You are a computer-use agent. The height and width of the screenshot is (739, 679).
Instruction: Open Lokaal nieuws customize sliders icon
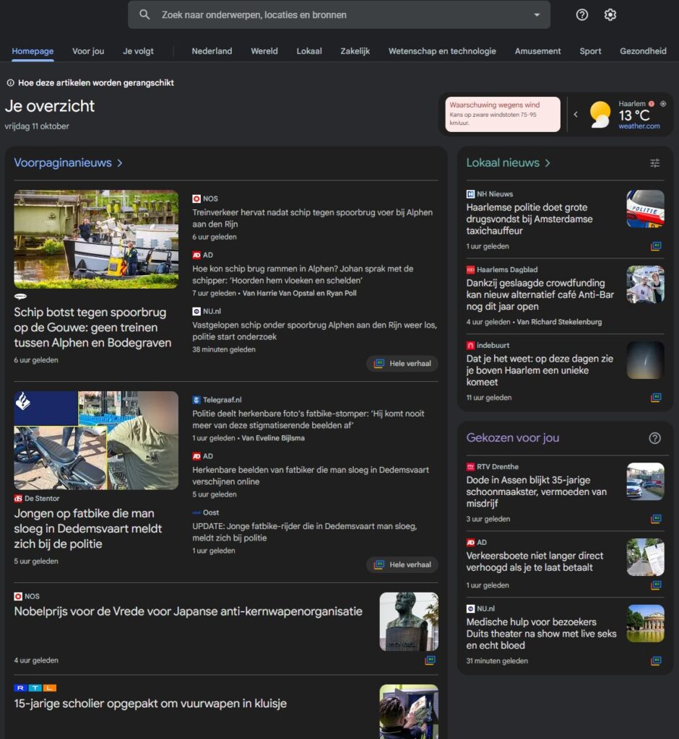pyautogui.click(x=654, y=163)
